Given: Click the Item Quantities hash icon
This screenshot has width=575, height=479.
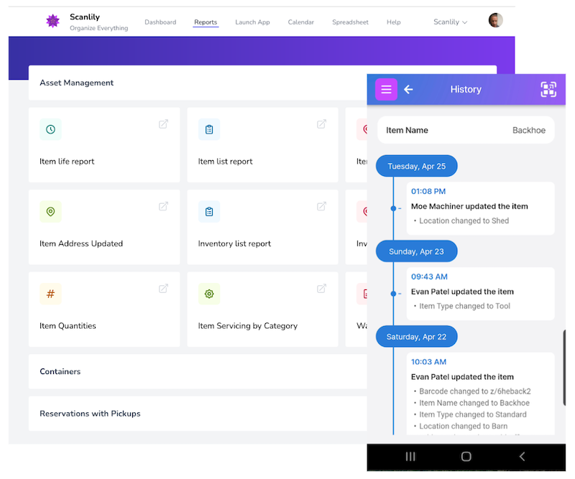Looking at the screenshot, I should tap(50, 294).
